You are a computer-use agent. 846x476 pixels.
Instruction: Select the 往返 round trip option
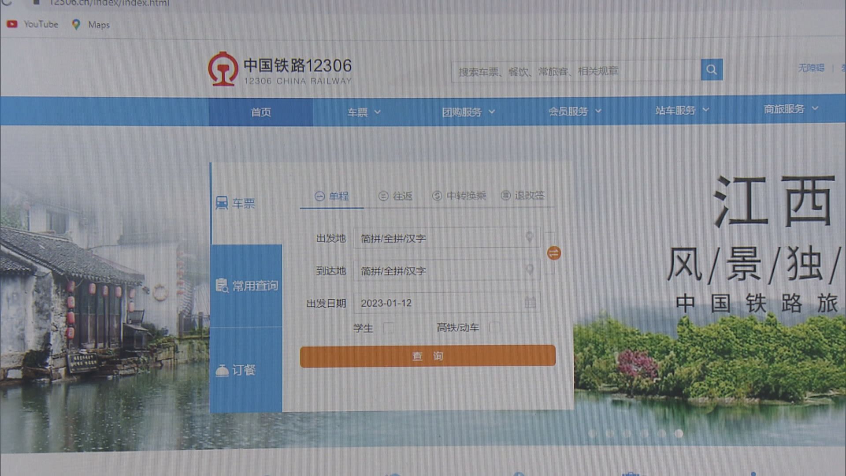point(396,196)
